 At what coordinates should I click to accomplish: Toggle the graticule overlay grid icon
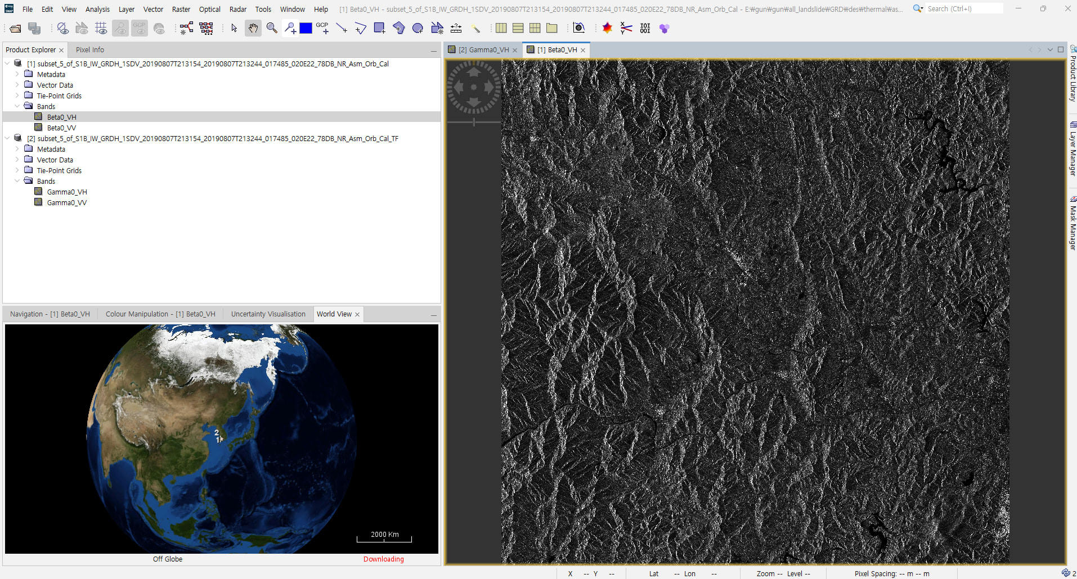(101, 28)
